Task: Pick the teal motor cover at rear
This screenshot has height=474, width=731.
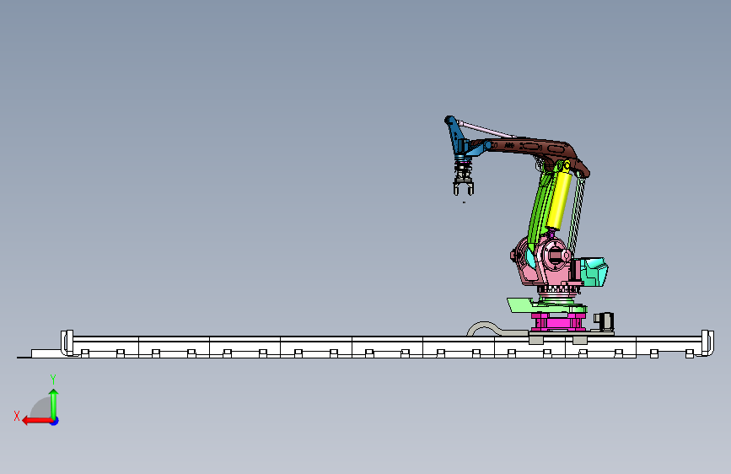Action: point(593,272)
